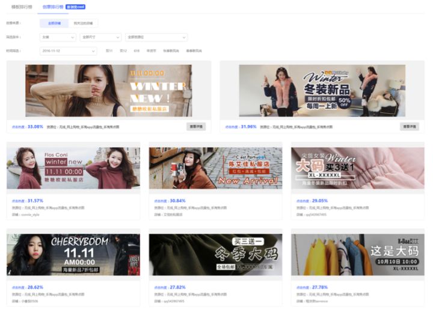Open the 创意排行榜 tab
Image resolution: width=433 pixels, height=310 pixels.
52,7
